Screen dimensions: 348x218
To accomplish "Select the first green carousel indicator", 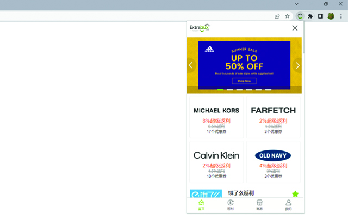I will pyautogui.click(x=220, y=90).
